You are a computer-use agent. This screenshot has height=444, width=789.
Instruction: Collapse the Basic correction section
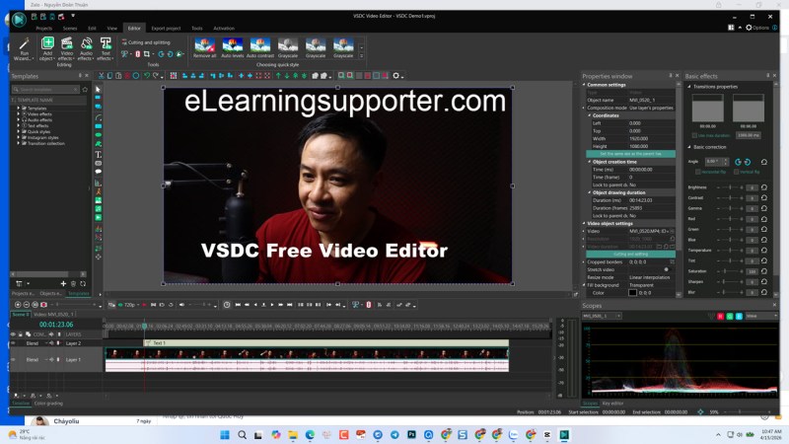pos(689,147)
